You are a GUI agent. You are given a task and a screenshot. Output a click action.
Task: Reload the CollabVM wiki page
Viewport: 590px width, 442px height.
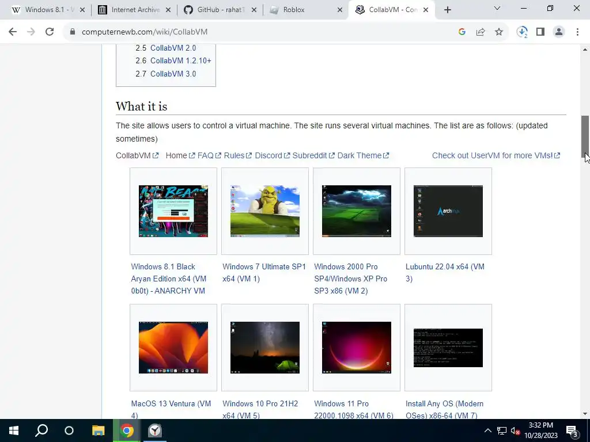click(50, 32)
